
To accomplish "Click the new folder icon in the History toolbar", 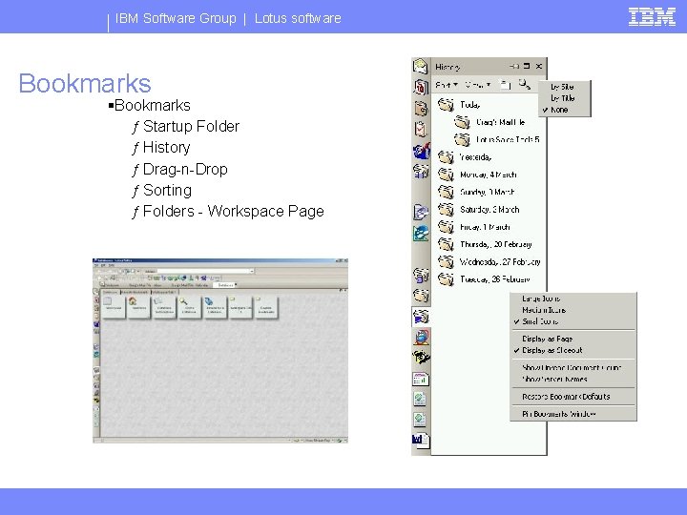I will pyautogui.click(x=505, y=85).
